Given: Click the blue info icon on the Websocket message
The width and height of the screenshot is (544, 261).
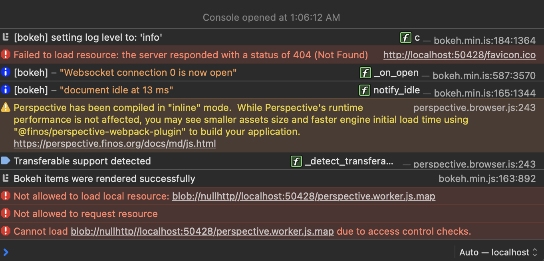Looking at the screenshot, I should (x=5, y=72).
